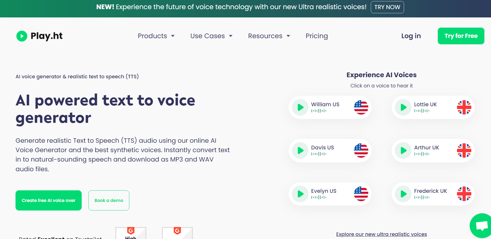
Task: Play the Frederick UK voice sample
Action: 403,194
